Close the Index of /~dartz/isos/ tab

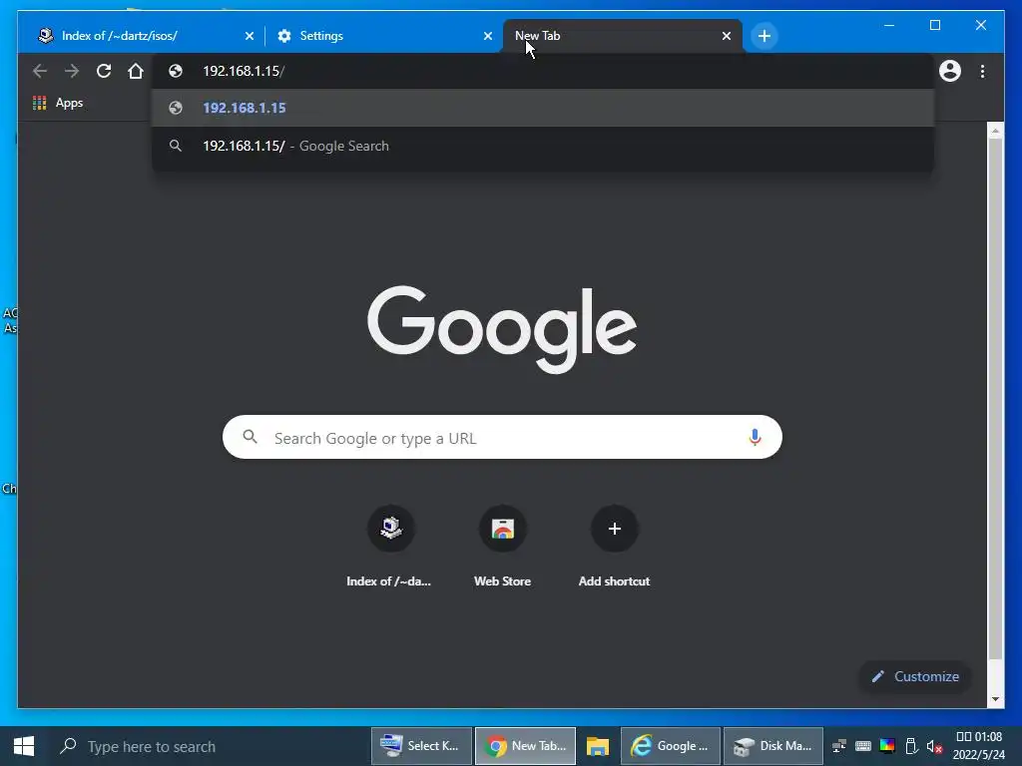tap(249, 37)
